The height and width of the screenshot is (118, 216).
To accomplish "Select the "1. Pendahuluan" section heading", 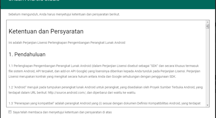I will [x=27, y=54].
